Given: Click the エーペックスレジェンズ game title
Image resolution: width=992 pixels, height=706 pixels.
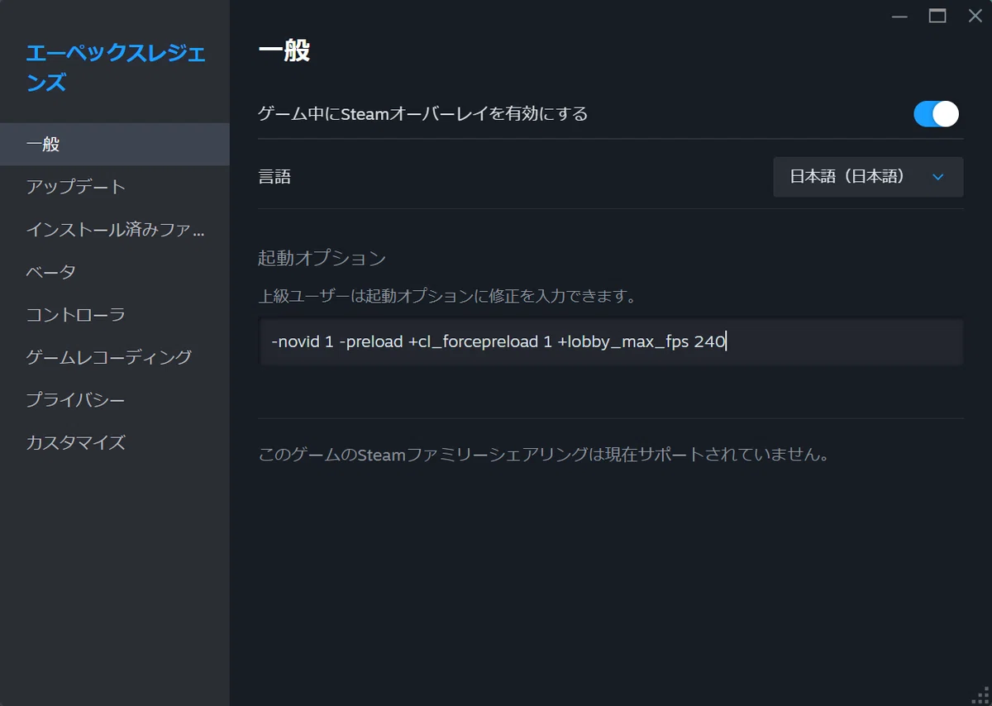Looking at the screenshot, I should pyautogui.click(x=116, y=68).
